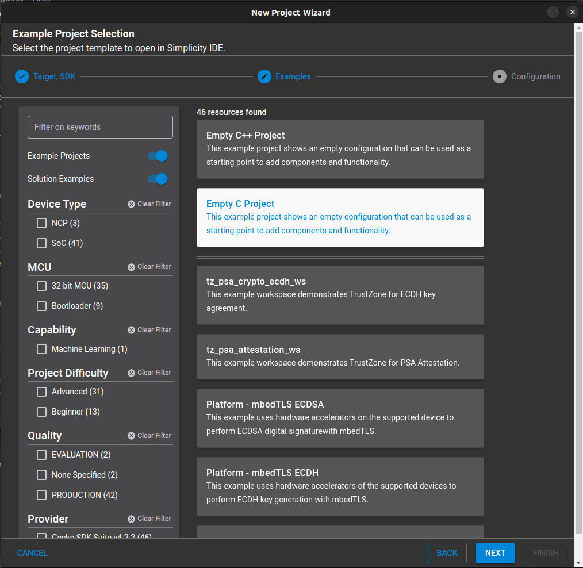Toggle the Example Projects switch
The width and height of the screenshot is (583, 568).
[158, 156]
